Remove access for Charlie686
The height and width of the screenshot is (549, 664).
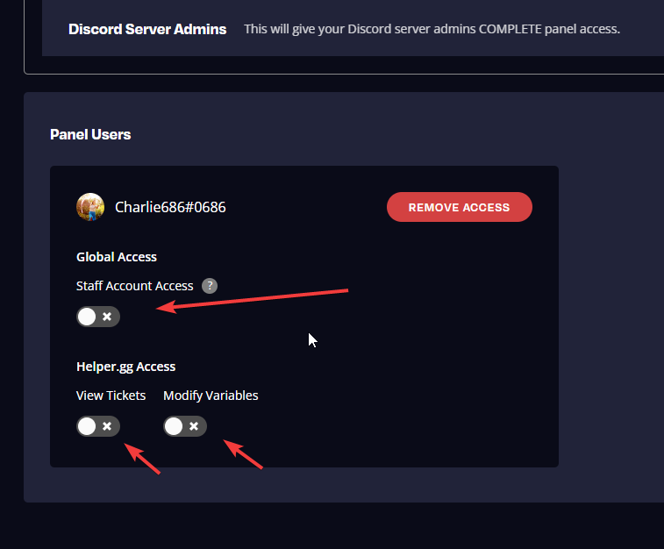[x=460, y=207]
